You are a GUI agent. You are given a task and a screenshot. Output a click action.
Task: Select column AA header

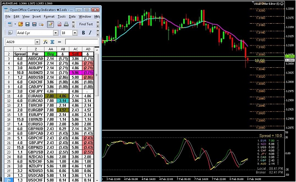click(50, 49)
